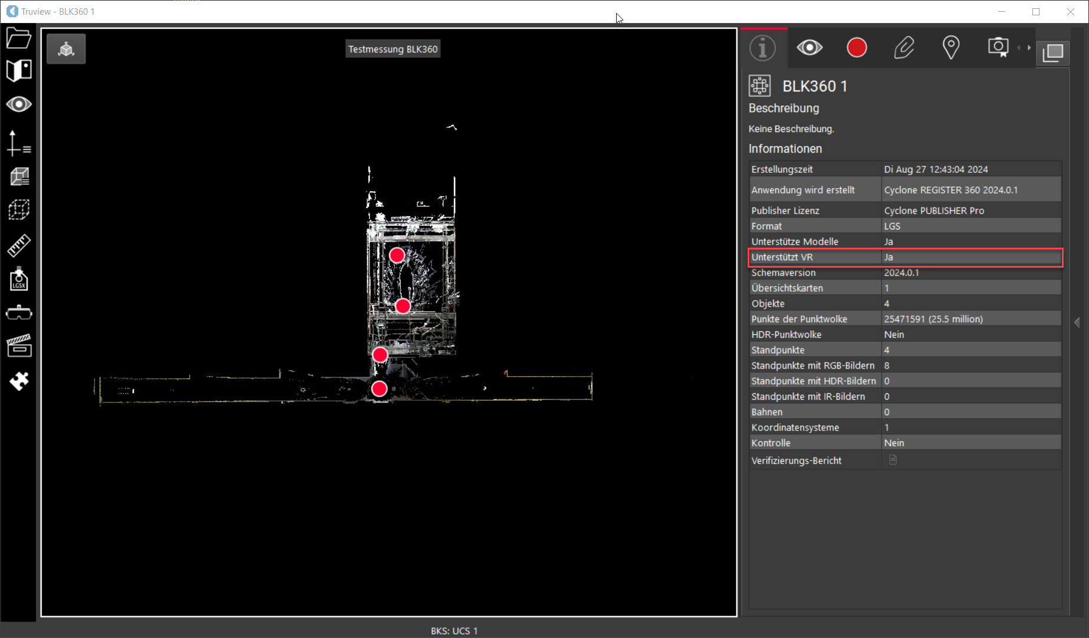This screenshot has width=1089, height=638.
Task: Select the dashed cube limit box tool
Action: pos(18,209)
